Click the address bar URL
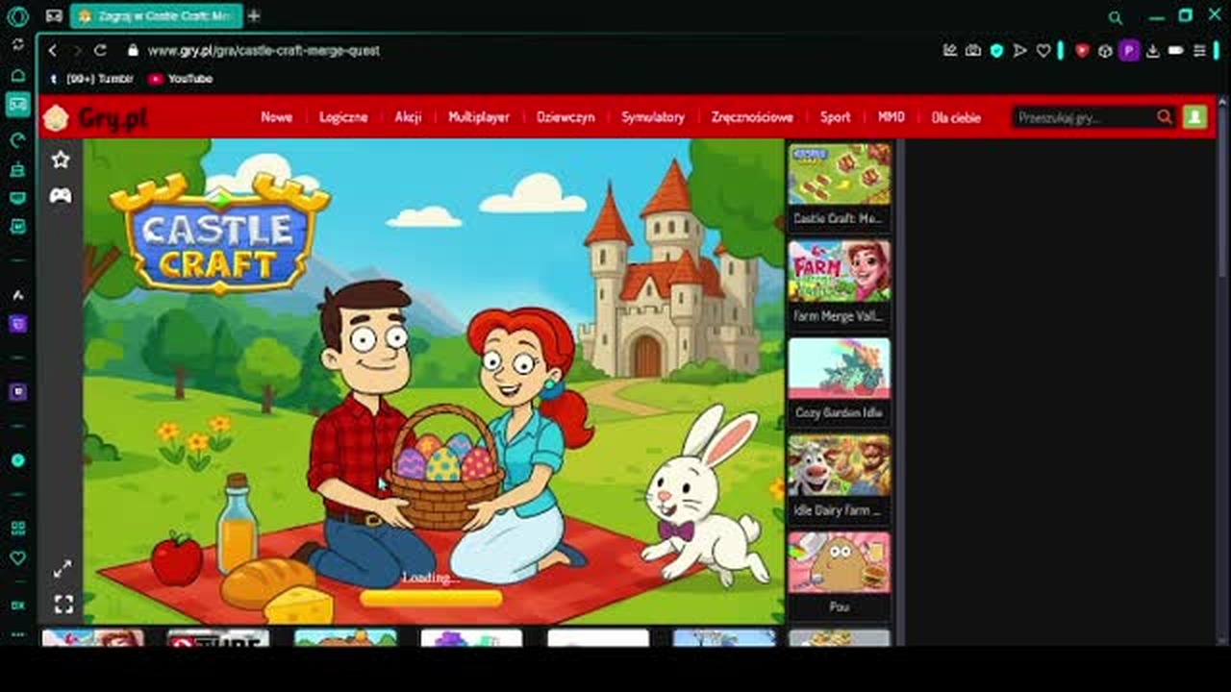 [264, 50]
